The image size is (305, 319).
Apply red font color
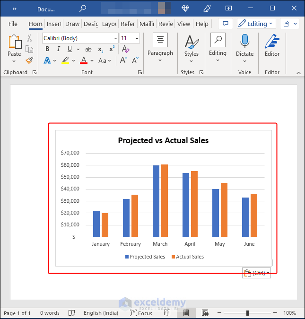pyautogui.click(x=84, y=60)
